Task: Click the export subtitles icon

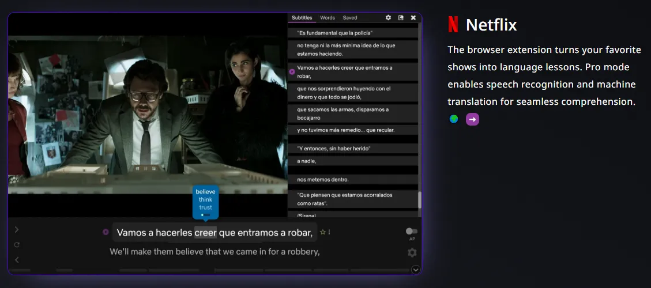Action: coord(401,18)
